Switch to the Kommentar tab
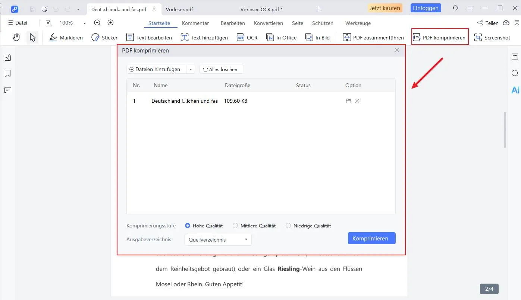Image resolution: width=521 pixels, height=300 pixels. [x=195, y=23]
